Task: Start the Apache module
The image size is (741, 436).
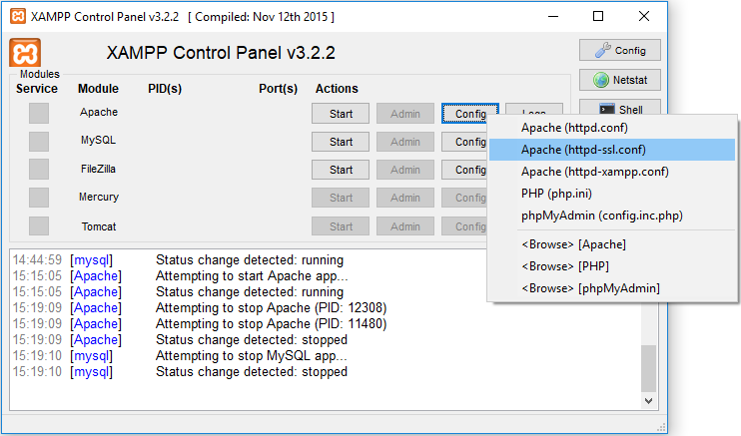Action: (x=341, y=114)
